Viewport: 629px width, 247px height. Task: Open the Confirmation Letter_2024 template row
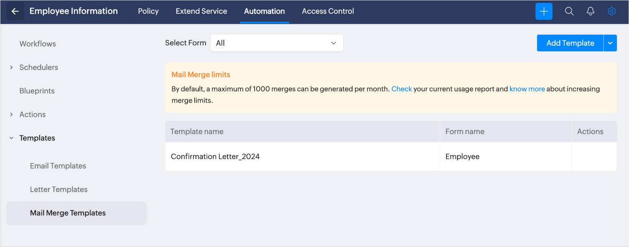(215, 156)
